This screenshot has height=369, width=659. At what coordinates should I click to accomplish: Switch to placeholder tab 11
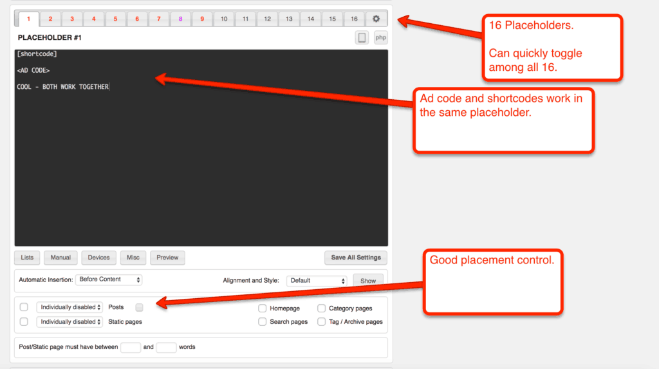245,19
